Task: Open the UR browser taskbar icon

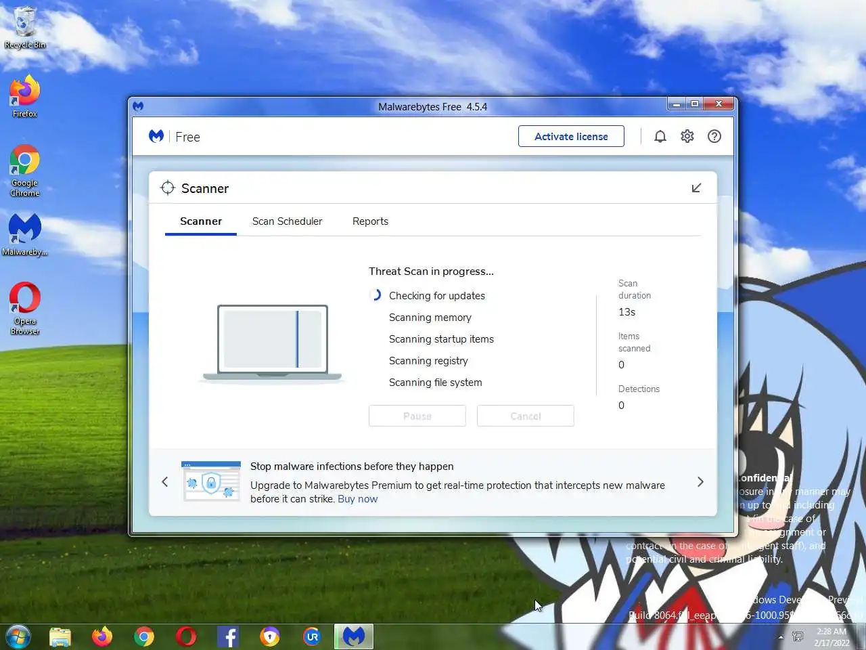Action: click(x=312, y=636)
